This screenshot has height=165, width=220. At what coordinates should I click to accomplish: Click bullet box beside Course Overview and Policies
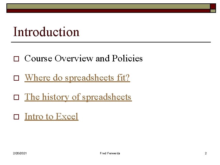16,59
